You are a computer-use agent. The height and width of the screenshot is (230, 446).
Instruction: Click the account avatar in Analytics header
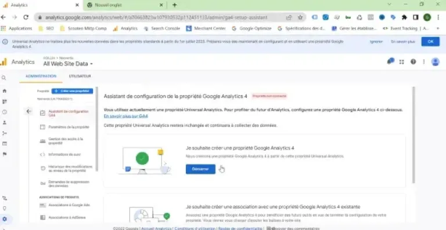(435, 62)
